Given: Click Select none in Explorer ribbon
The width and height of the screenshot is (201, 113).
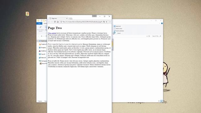Looking at the screenshot, I should point(118,29).
